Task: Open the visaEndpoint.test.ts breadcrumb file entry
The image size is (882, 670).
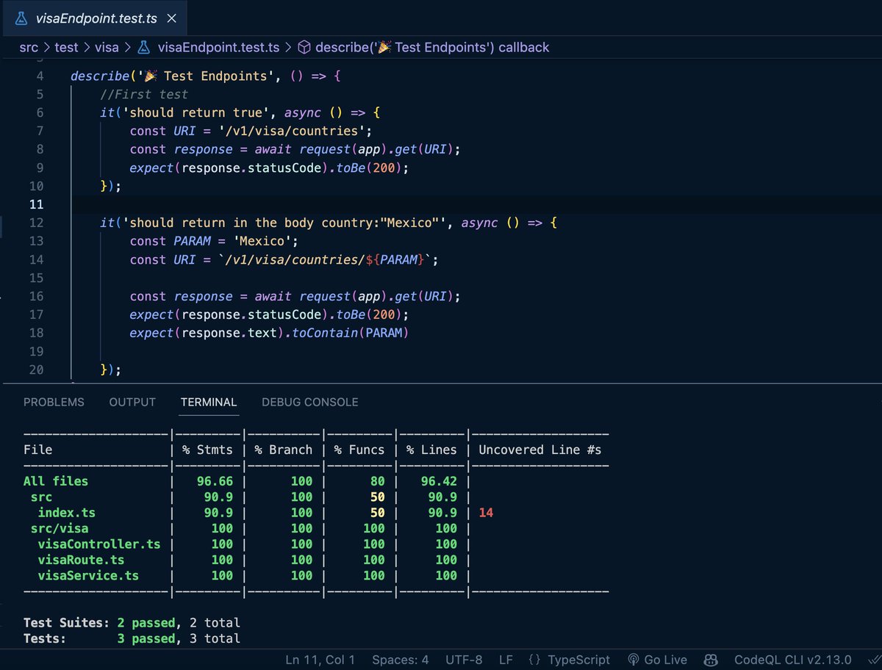Action: [218, 47]
